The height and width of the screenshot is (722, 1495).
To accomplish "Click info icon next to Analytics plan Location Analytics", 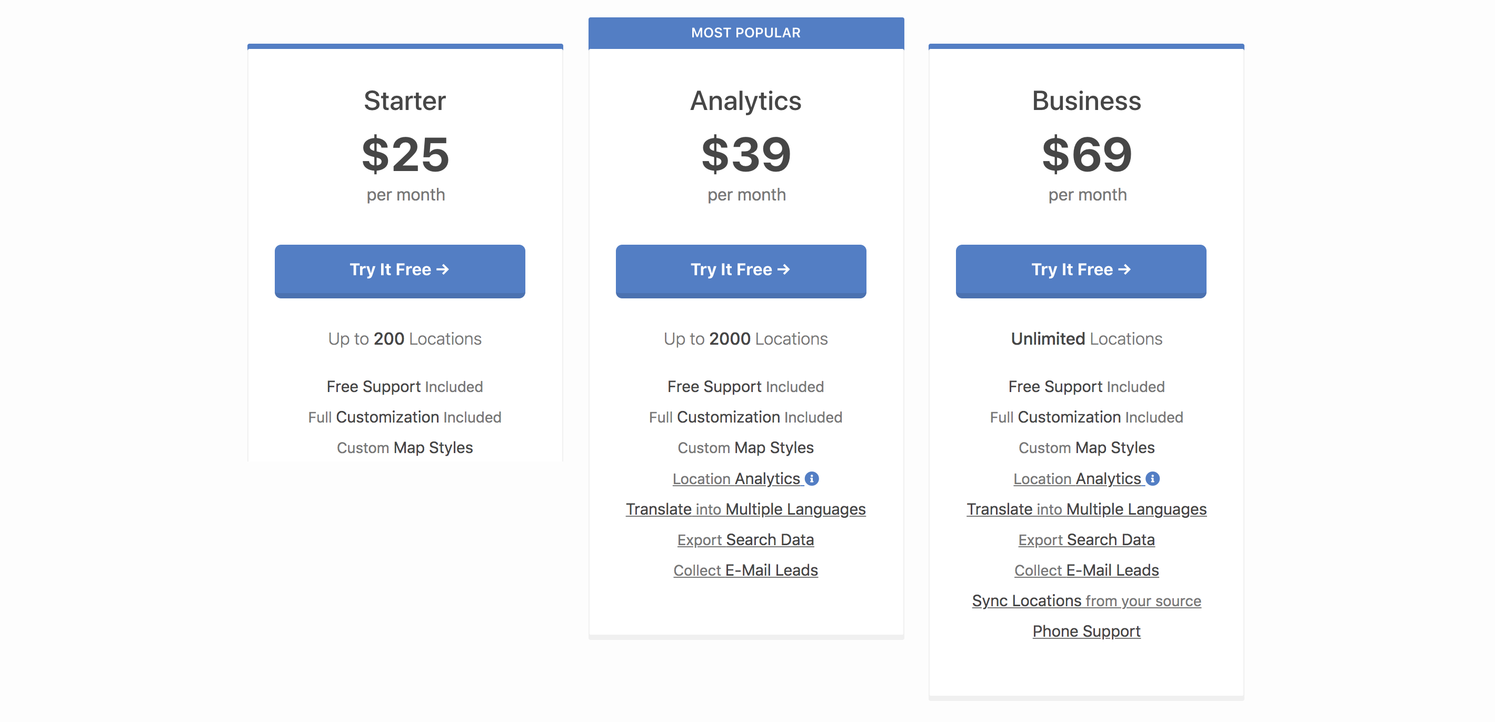I will click(x=812, y=478).
